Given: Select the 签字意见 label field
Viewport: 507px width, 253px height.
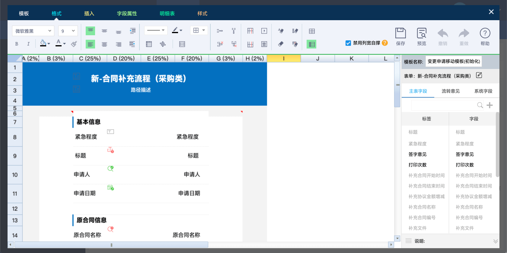Looking at the screenshot, I should click(417, 154).
